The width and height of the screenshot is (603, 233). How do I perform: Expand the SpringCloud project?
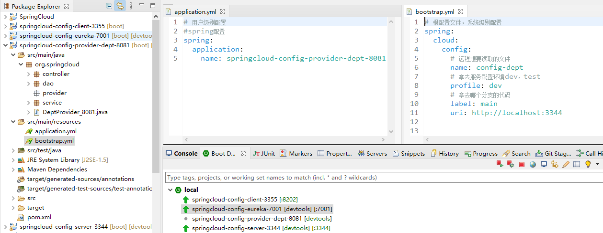(x=5, y=16)
